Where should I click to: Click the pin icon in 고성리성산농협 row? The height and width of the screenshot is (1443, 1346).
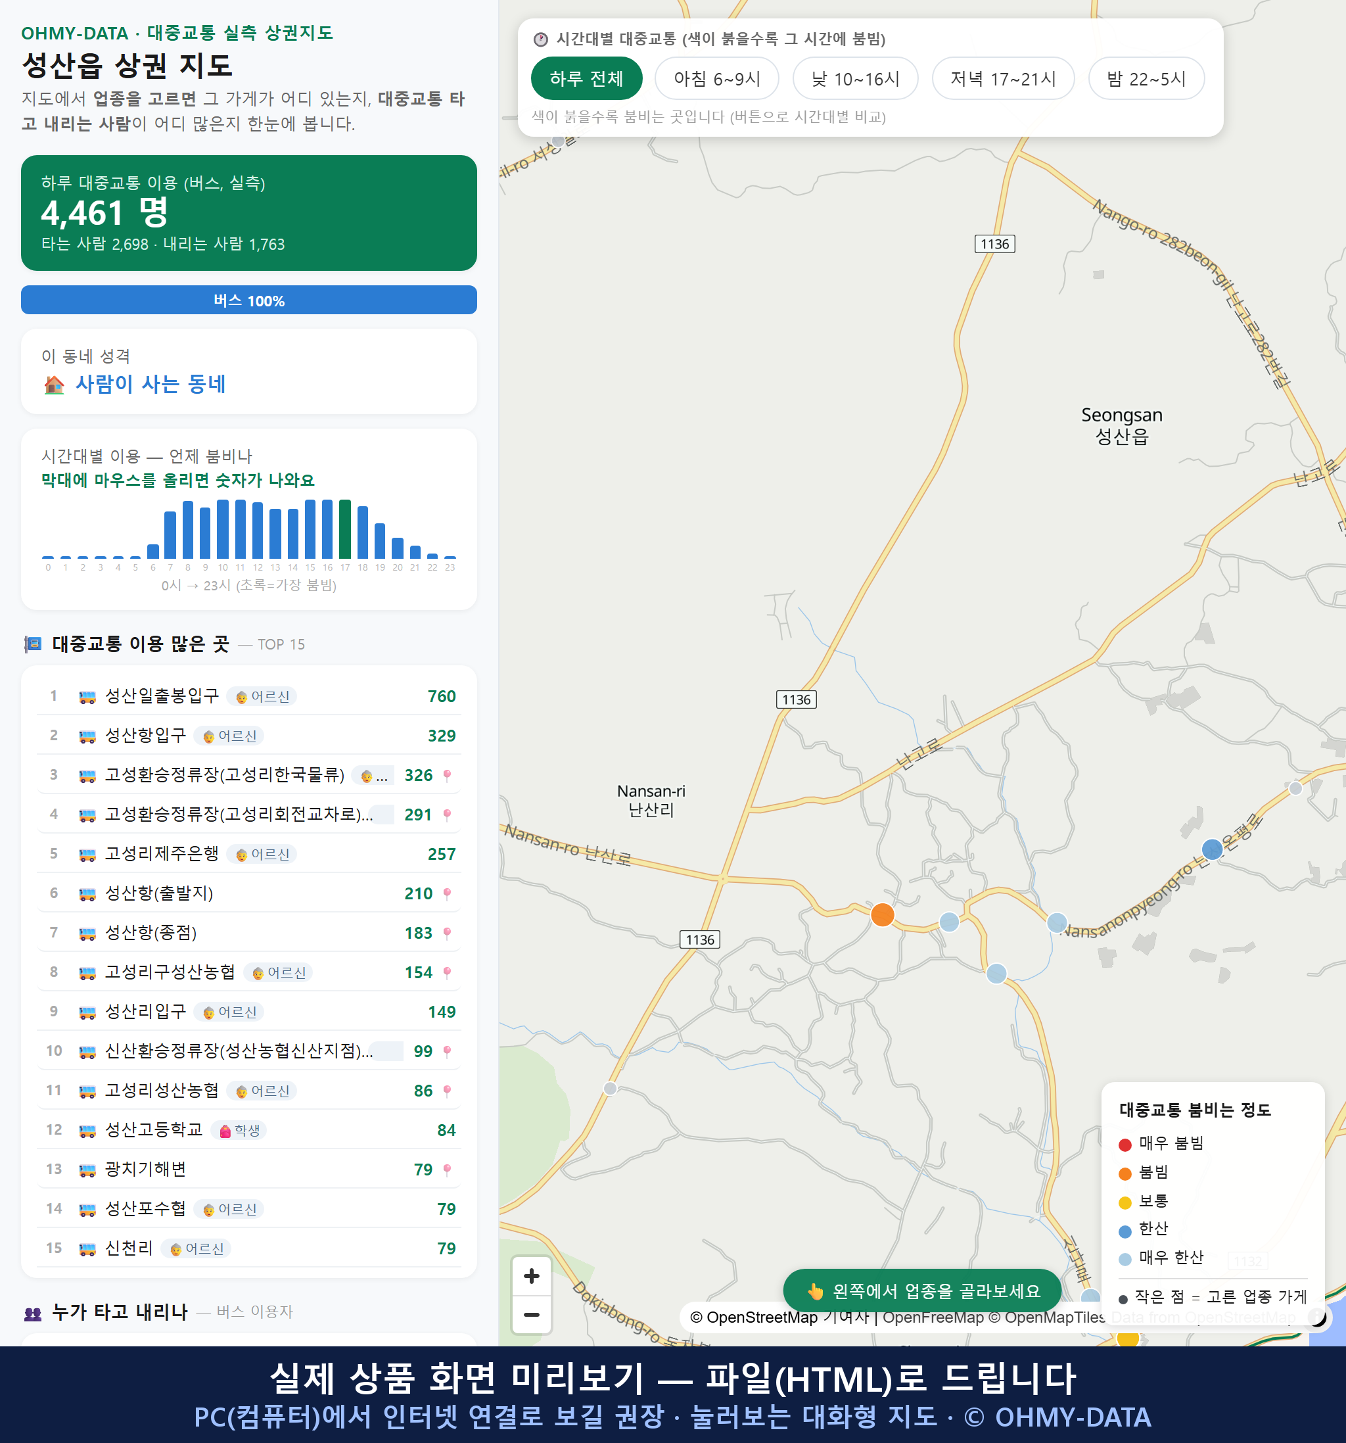coord(447,1091)
